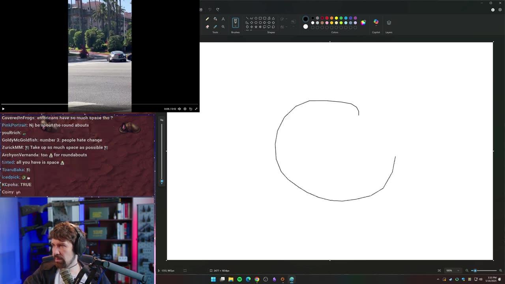Screen dimensions: 505x284
Task: Select Color 2 white swatch
Action: pos(305,27)
